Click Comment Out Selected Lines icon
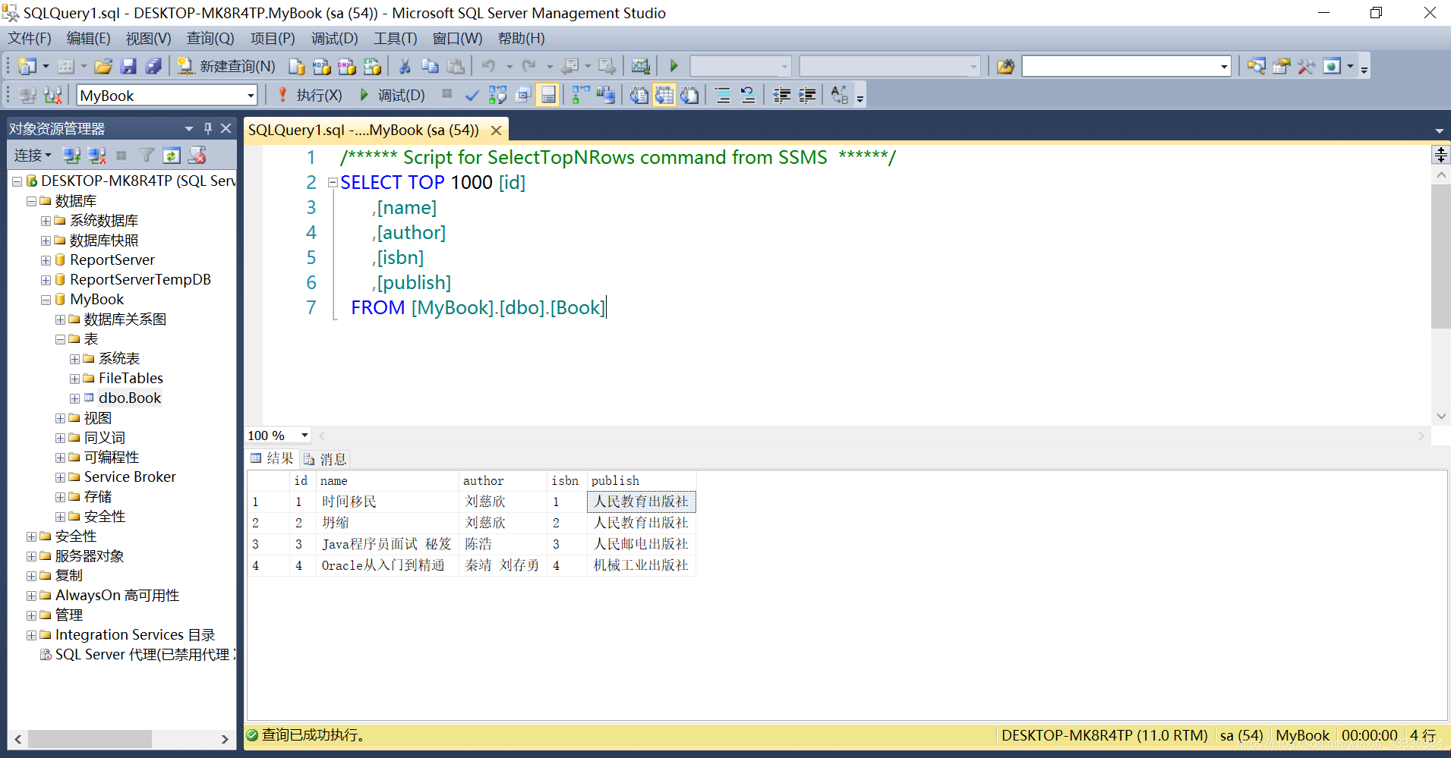Viewport: 1451px width, 758px height. pos(723,95)
